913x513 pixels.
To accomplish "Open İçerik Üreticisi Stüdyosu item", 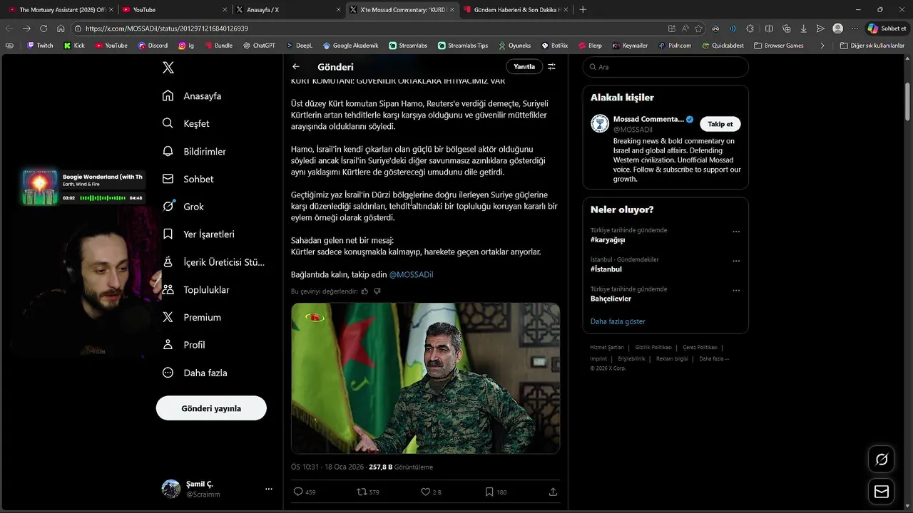I will (213, 261).
